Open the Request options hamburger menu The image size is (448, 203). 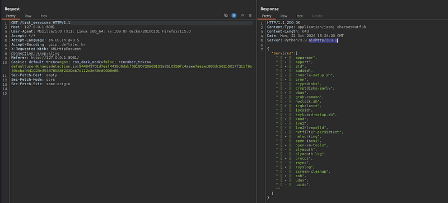[250, 16]
